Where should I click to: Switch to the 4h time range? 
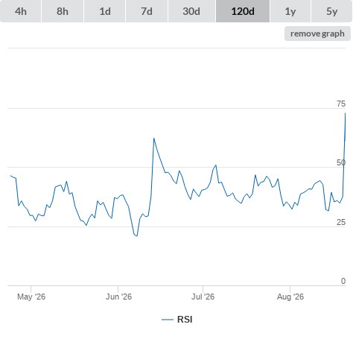[x=21, y=11]
